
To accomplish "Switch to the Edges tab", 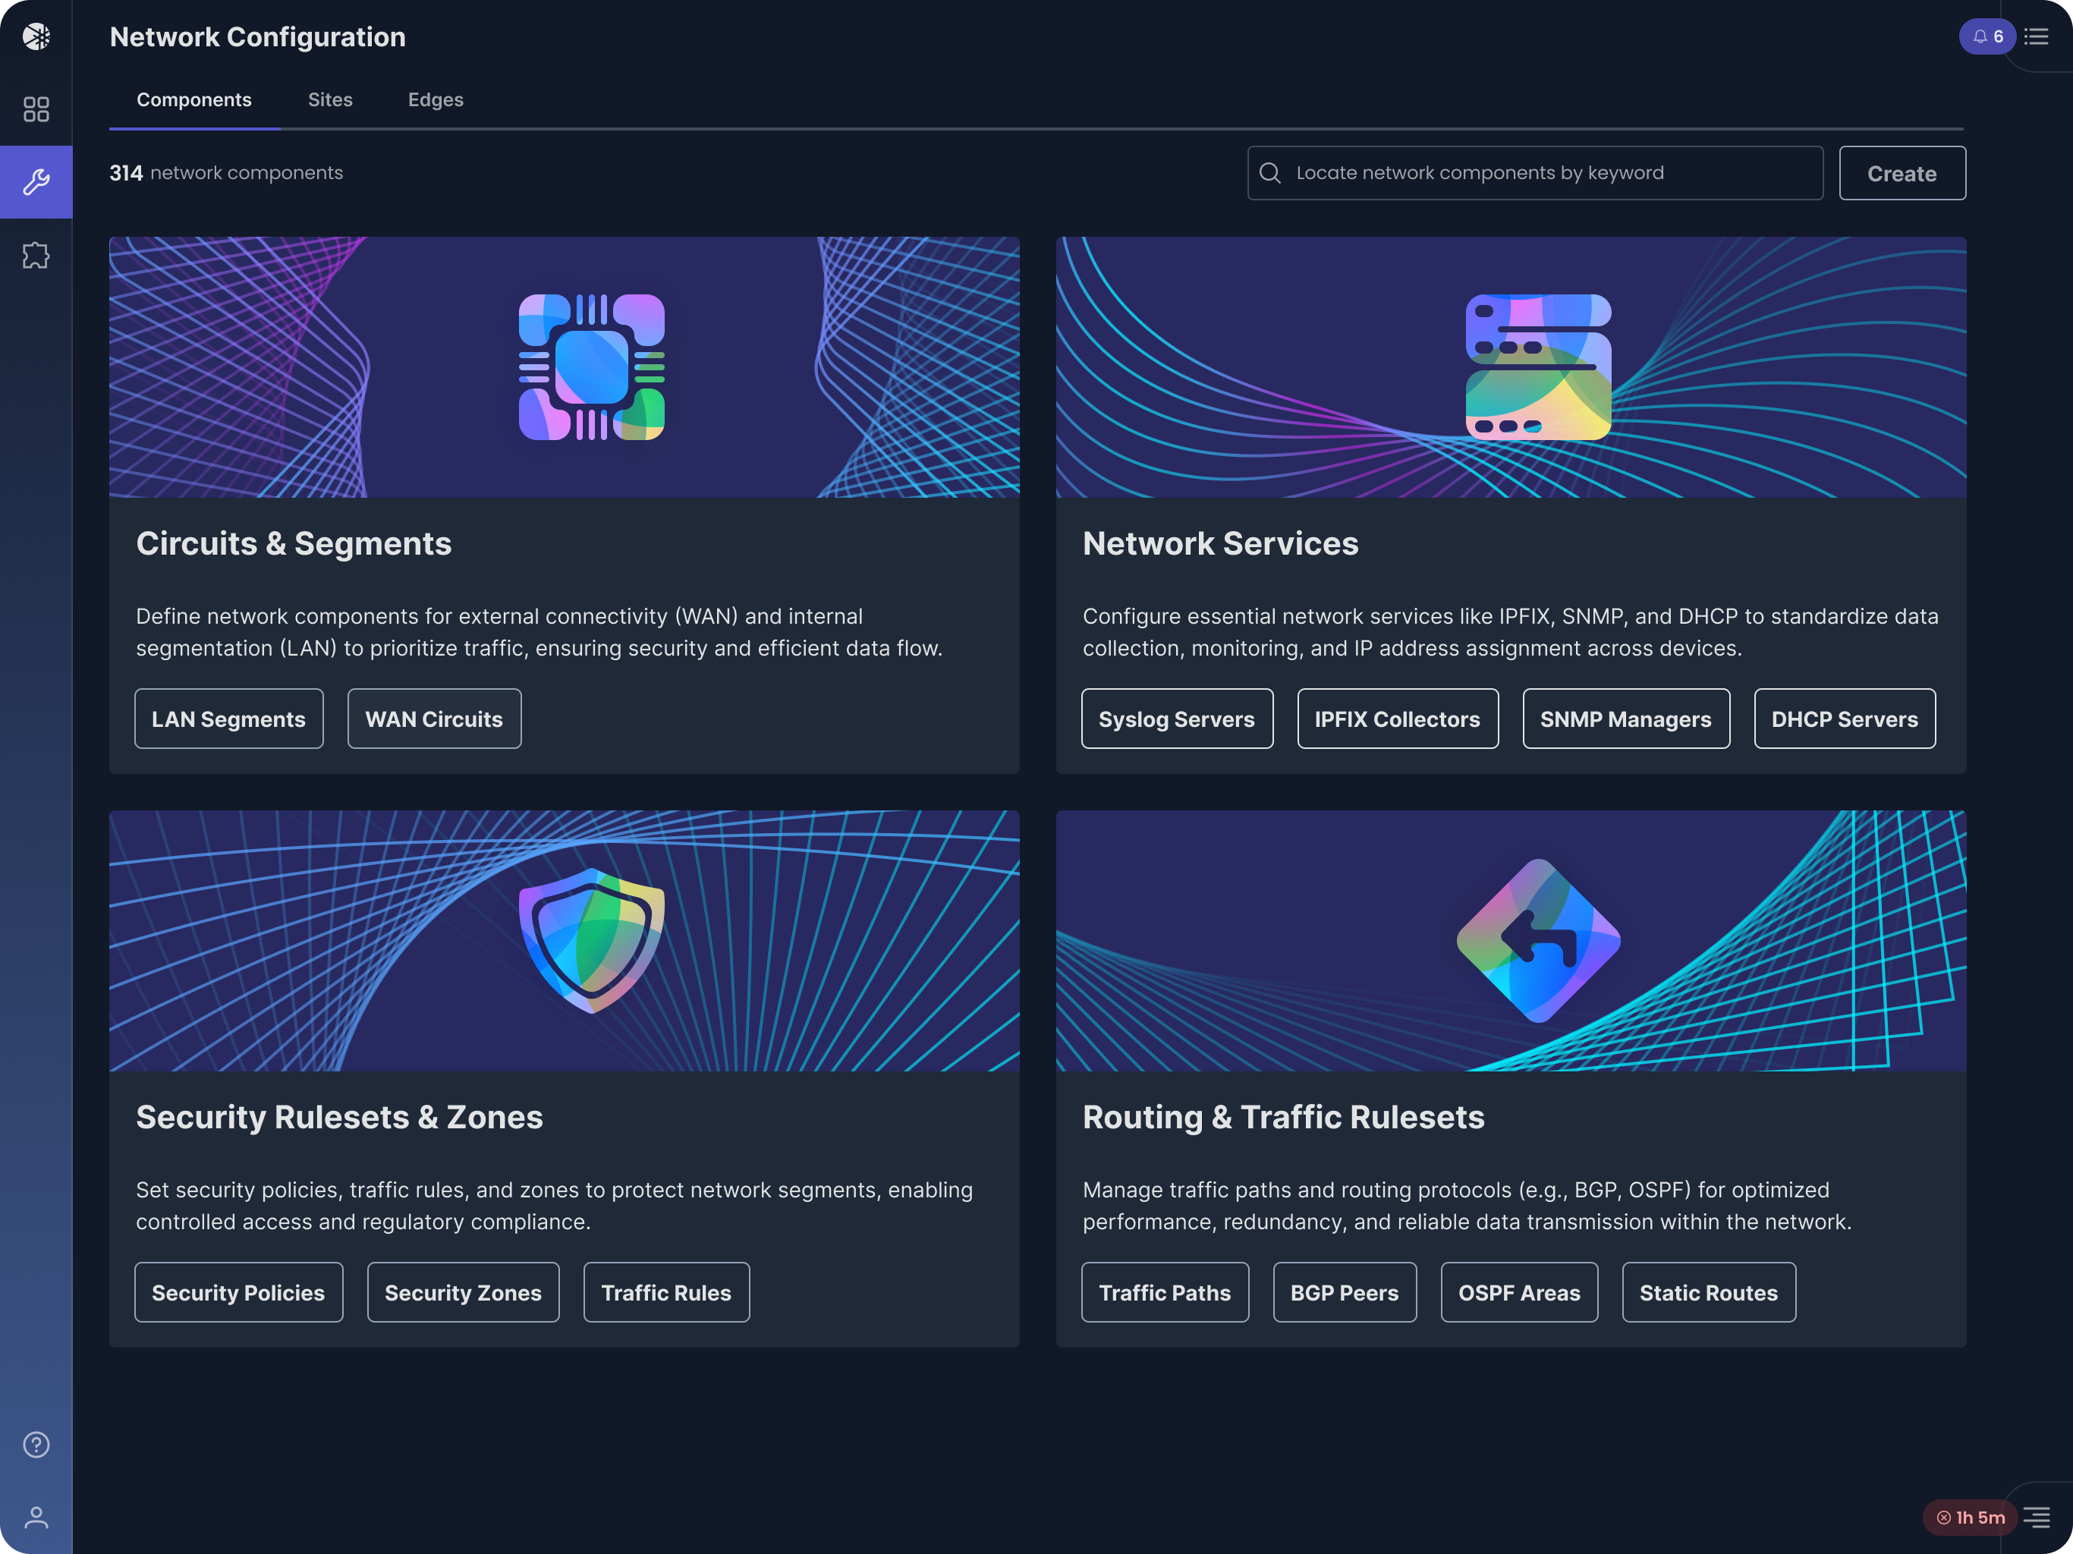I will [x=436, y=99].
